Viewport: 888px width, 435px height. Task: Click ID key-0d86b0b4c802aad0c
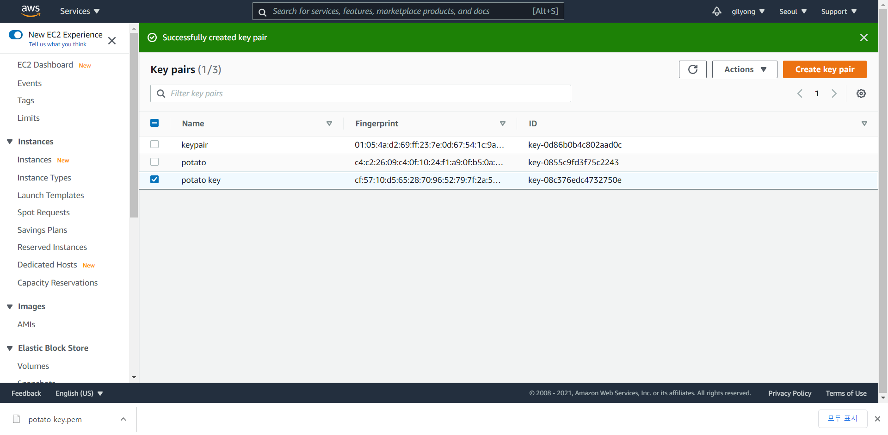pyautogui.click(x=575, y=145)
